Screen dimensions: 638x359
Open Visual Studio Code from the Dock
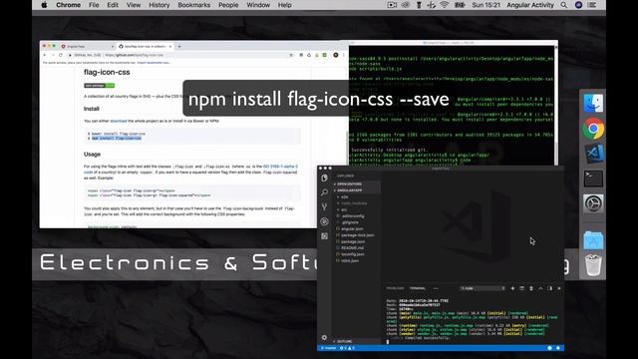[x=593, y=154]
